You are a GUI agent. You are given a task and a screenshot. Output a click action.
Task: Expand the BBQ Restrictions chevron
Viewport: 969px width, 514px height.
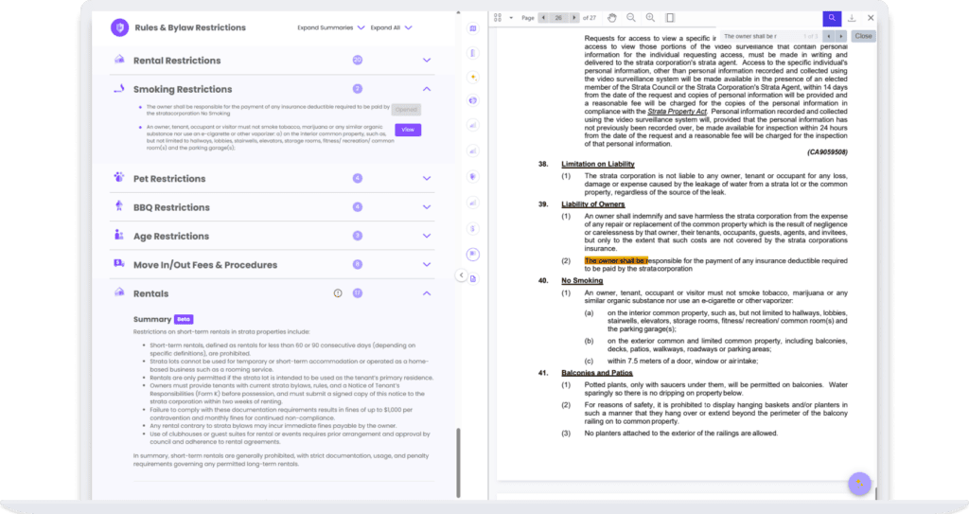pos(427,207)
